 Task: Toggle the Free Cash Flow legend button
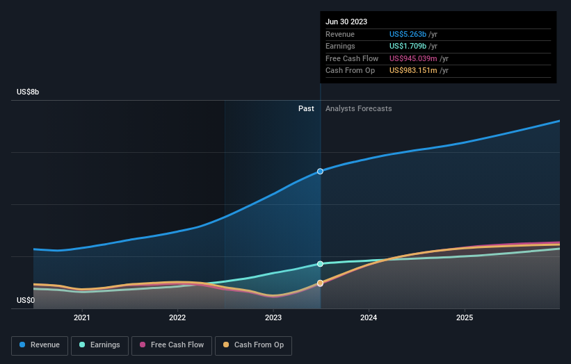click(172, 345)
